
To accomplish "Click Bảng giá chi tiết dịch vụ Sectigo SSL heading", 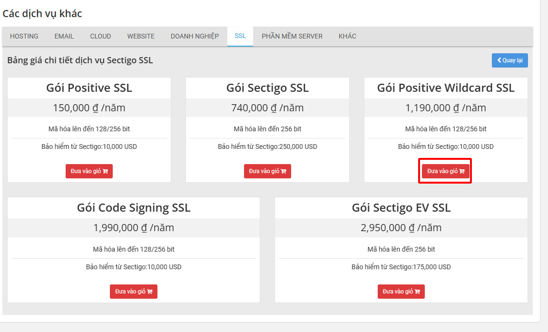I will [x=80, y=60].
